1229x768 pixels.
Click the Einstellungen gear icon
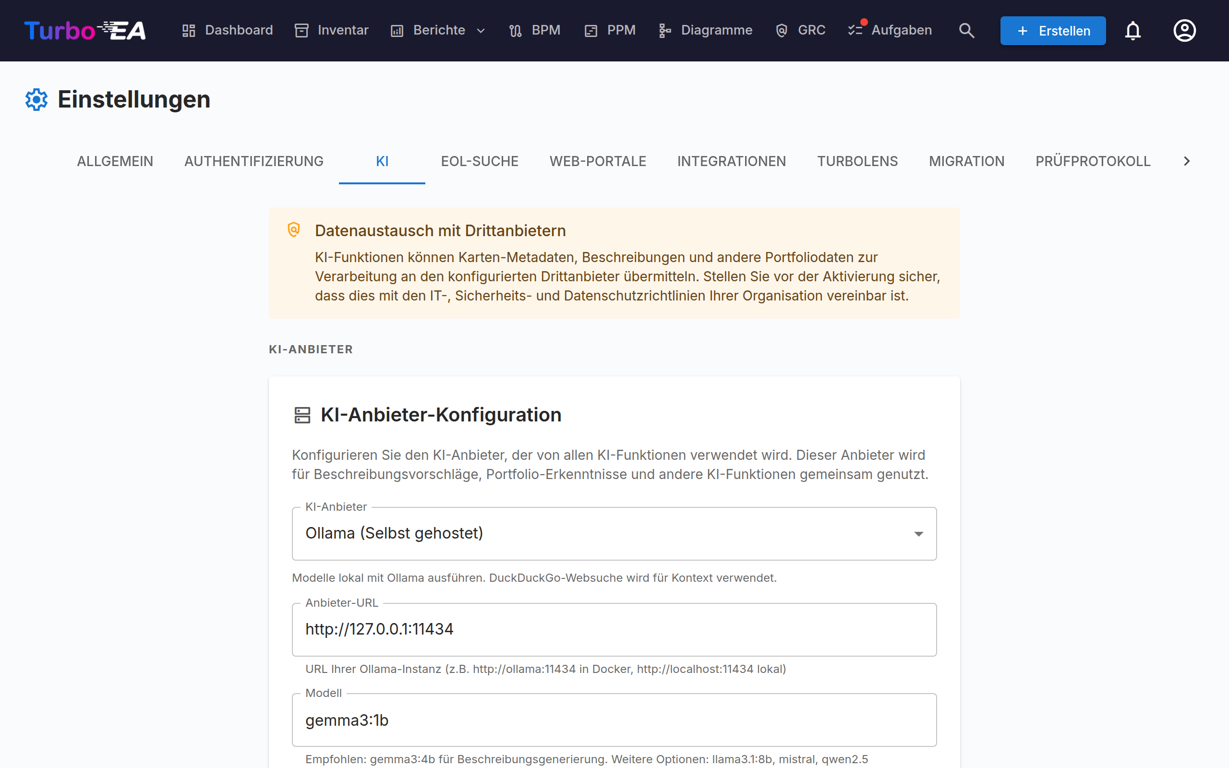point(36,99)
